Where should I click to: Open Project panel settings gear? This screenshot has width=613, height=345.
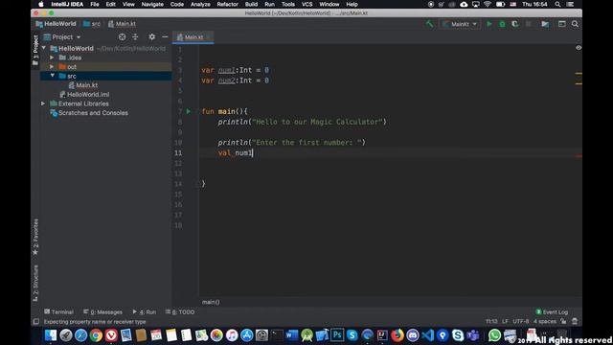click(151, 36)
